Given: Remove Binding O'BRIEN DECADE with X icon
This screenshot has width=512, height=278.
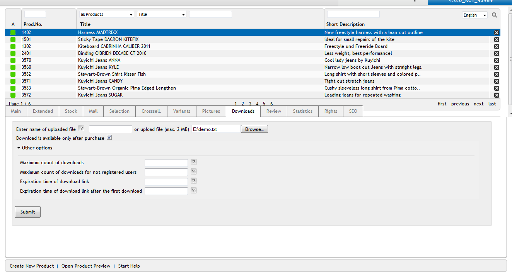Looking at the screenshot, I should tap(497, 54).
